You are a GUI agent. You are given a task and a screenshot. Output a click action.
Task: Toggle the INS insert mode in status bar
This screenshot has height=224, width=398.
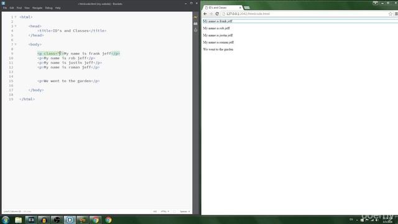pyautogui.click(x=155, y=212)
